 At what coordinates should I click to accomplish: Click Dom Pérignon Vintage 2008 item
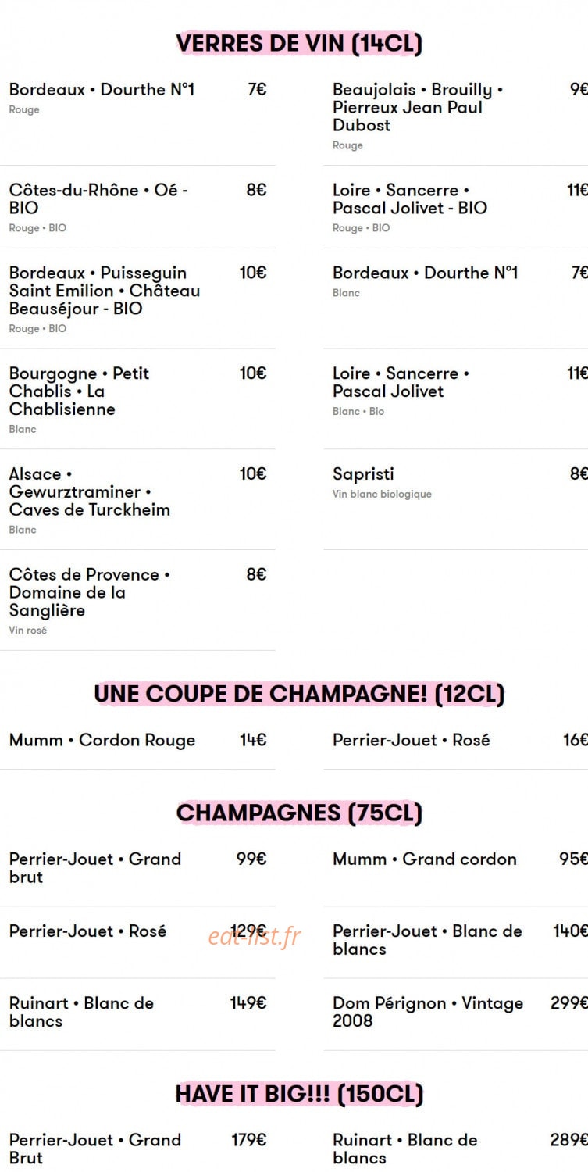(x=456, y=1012)
